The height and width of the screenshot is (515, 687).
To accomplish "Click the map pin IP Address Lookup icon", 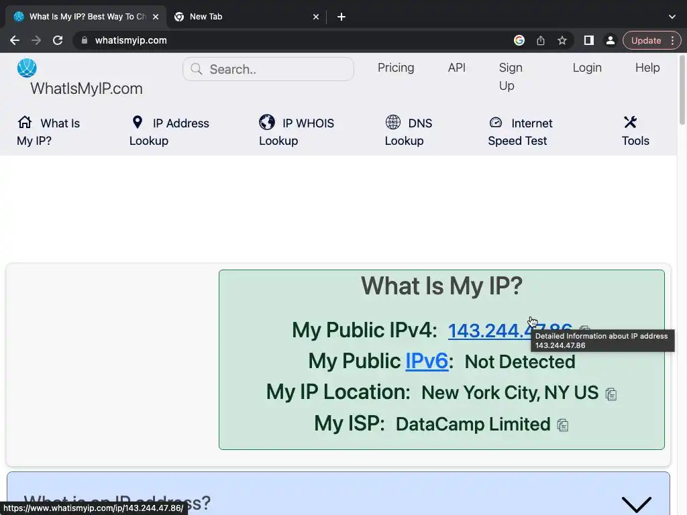I will click(137, 122).
